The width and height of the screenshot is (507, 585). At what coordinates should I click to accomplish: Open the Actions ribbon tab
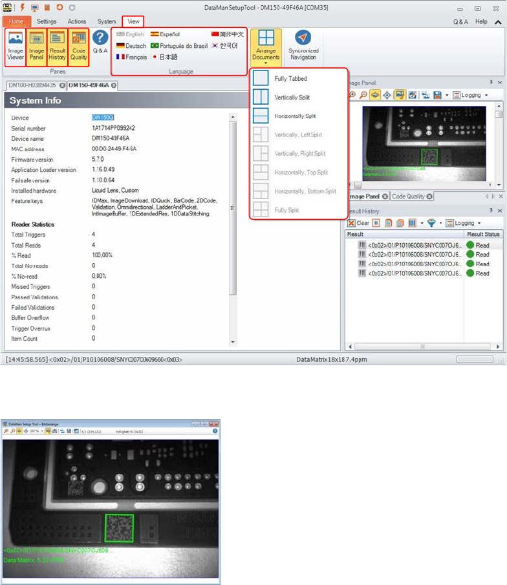[x=76, y=21]
